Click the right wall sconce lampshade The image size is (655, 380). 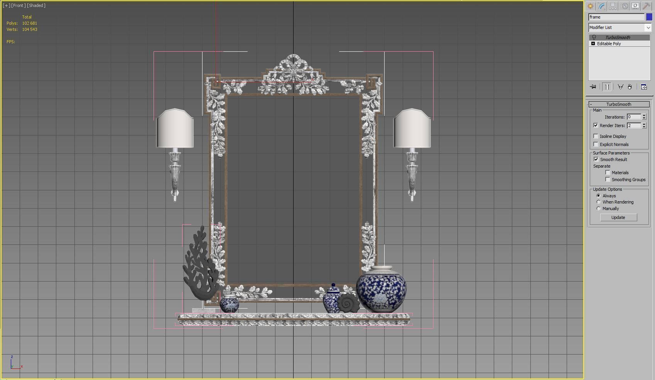click(412, 128)
